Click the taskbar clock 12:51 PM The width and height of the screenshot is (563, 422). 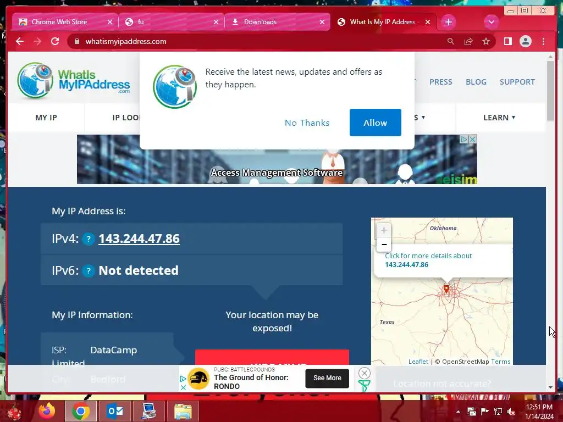539,407
